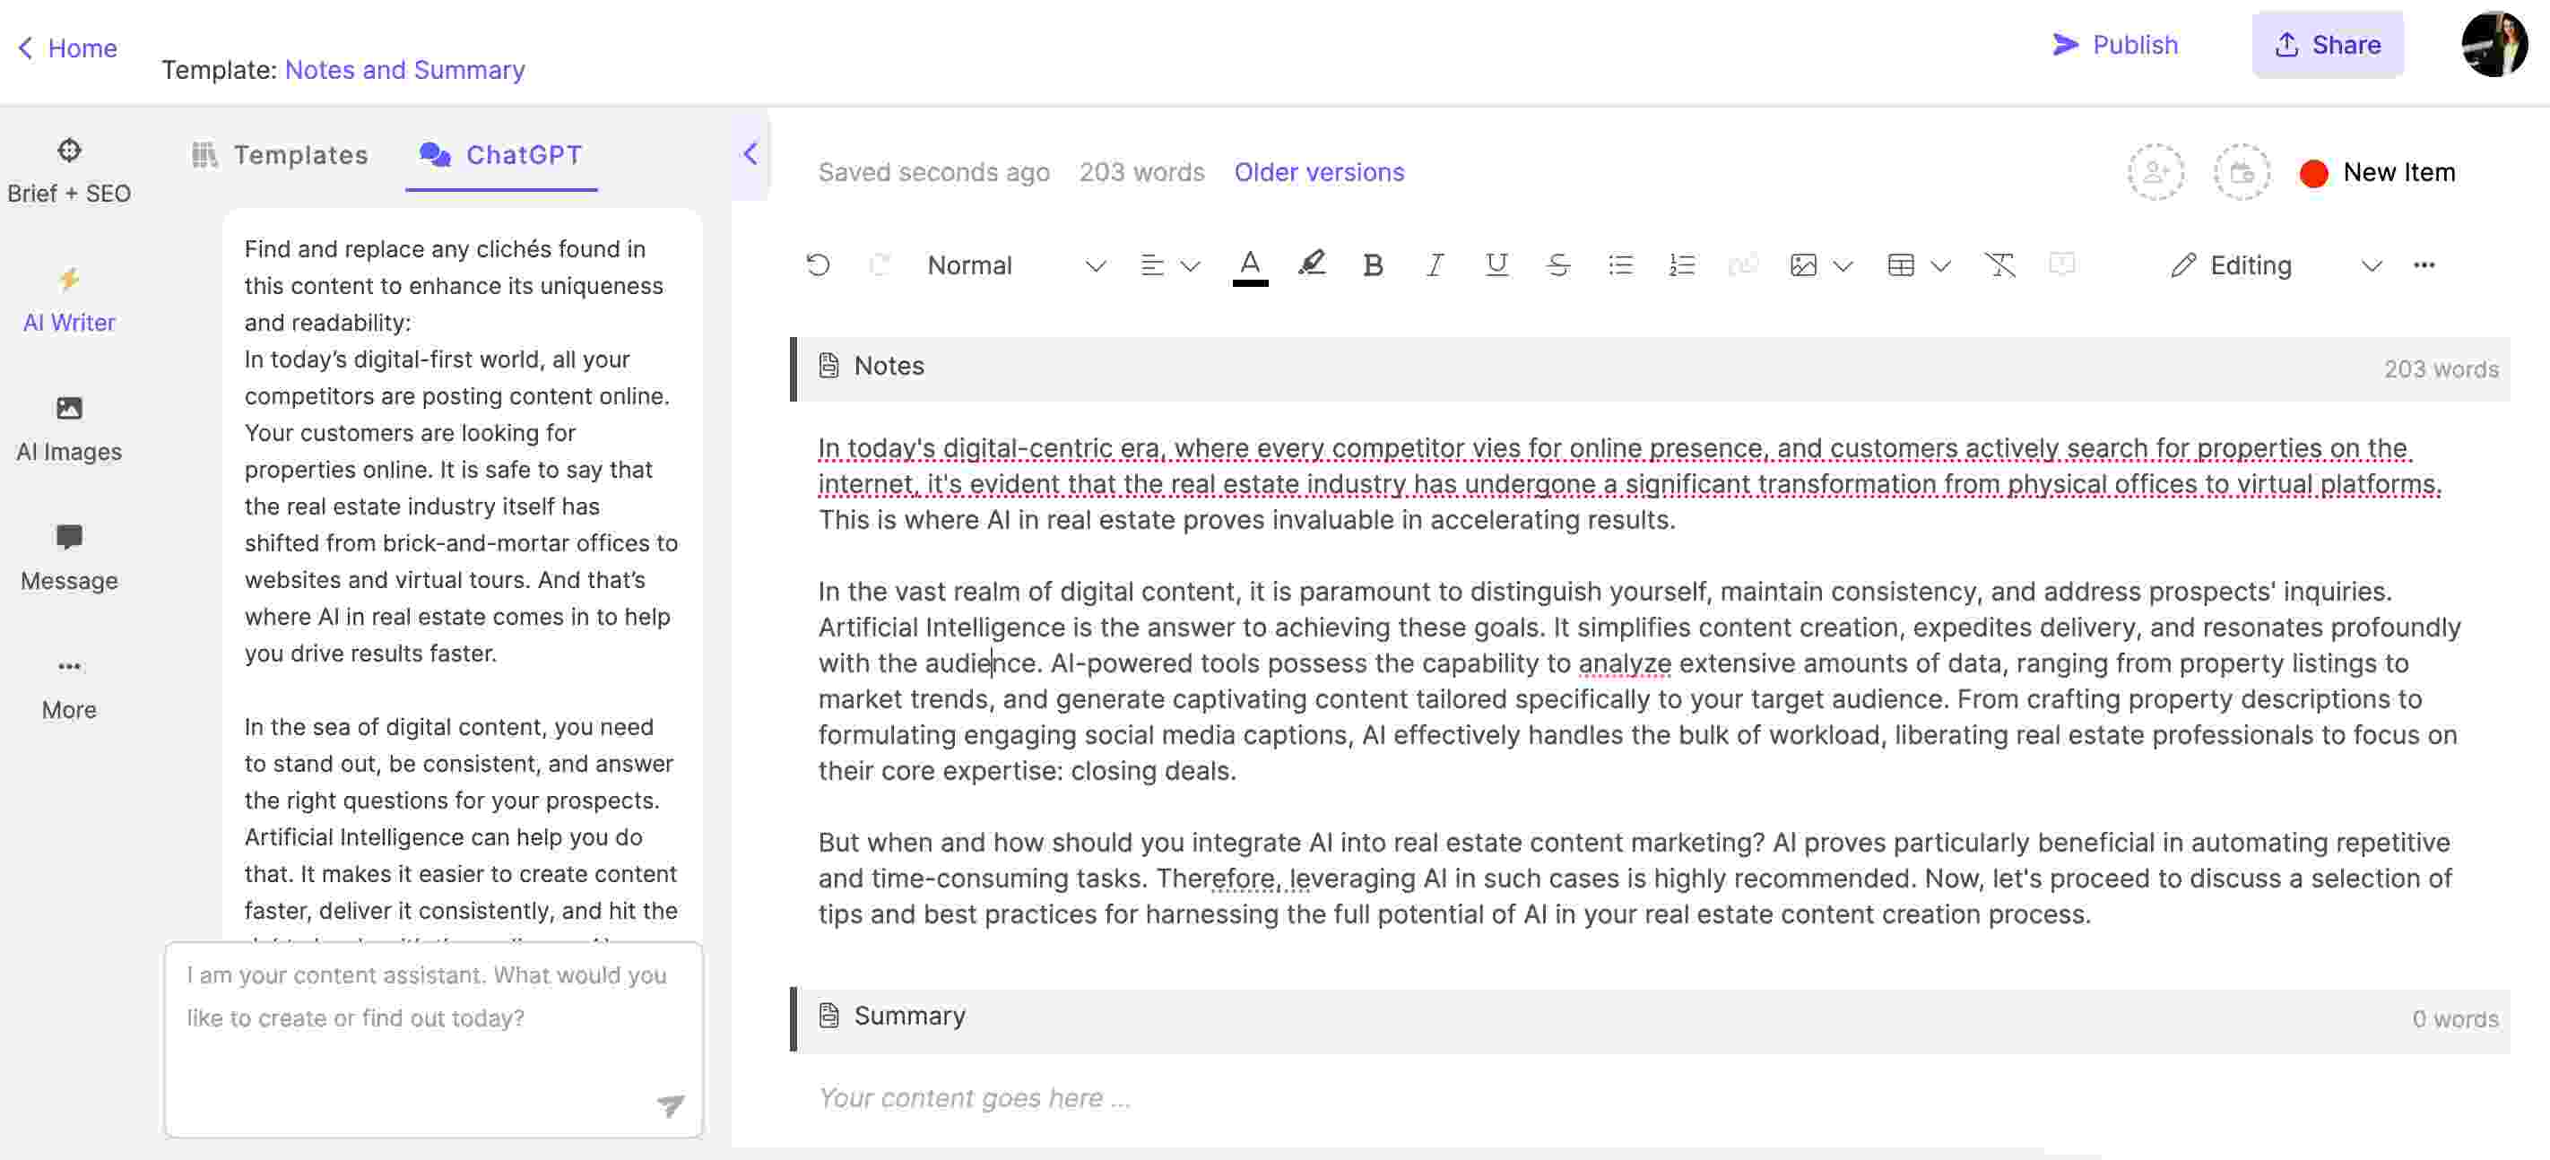The height and width of the screenshot is (1160, 2550).
Task: Toggle the AI Writer panel icon
Action: coord(66,299)
